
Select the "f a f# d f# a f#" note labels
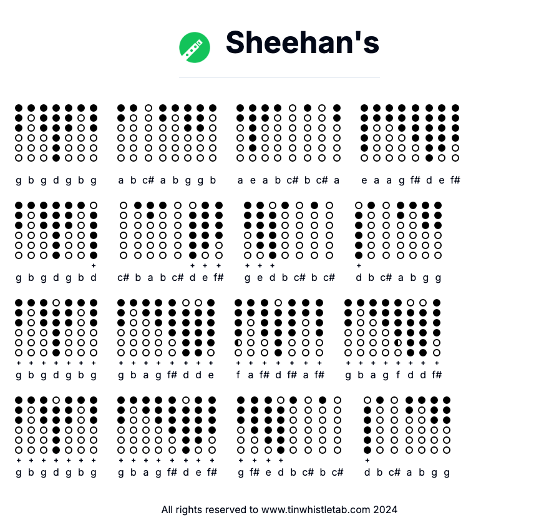pyautogui.click(x=279, y=375)
